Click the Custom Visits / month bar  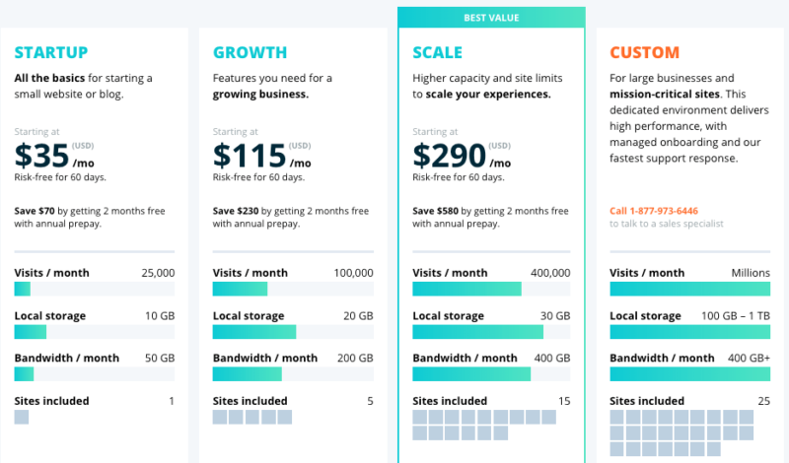pyautogui.click(x=689, y=289)
